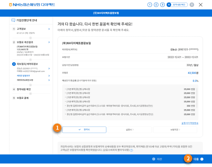The image size is (212, 167).
Task: Click the speech bubble icon beside 가입진행단계 안내
Action: 13,20
